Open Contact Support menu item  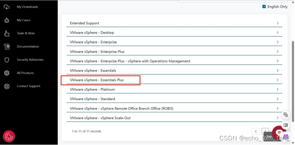click(x=28, y=86)
